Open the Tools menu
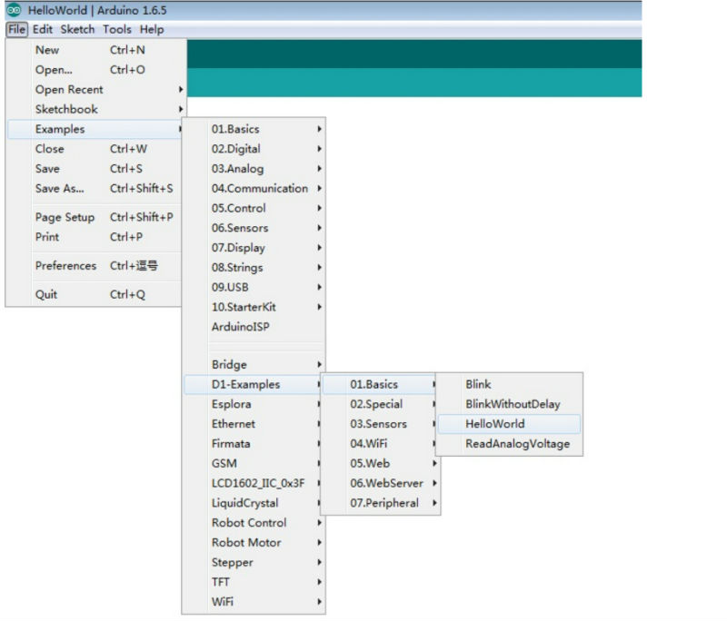 tap(117, 29)
